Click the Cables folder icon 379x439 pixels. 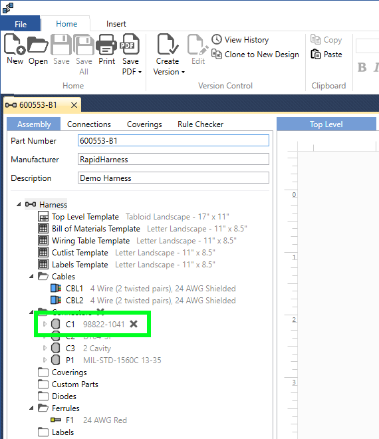coord(43,276)
